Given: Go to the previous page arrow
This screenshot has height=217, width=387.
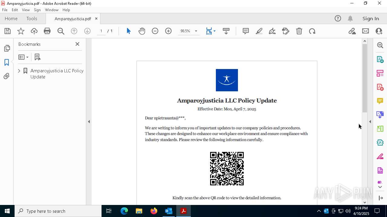Looking at the screenshot, I should (74, 31).
